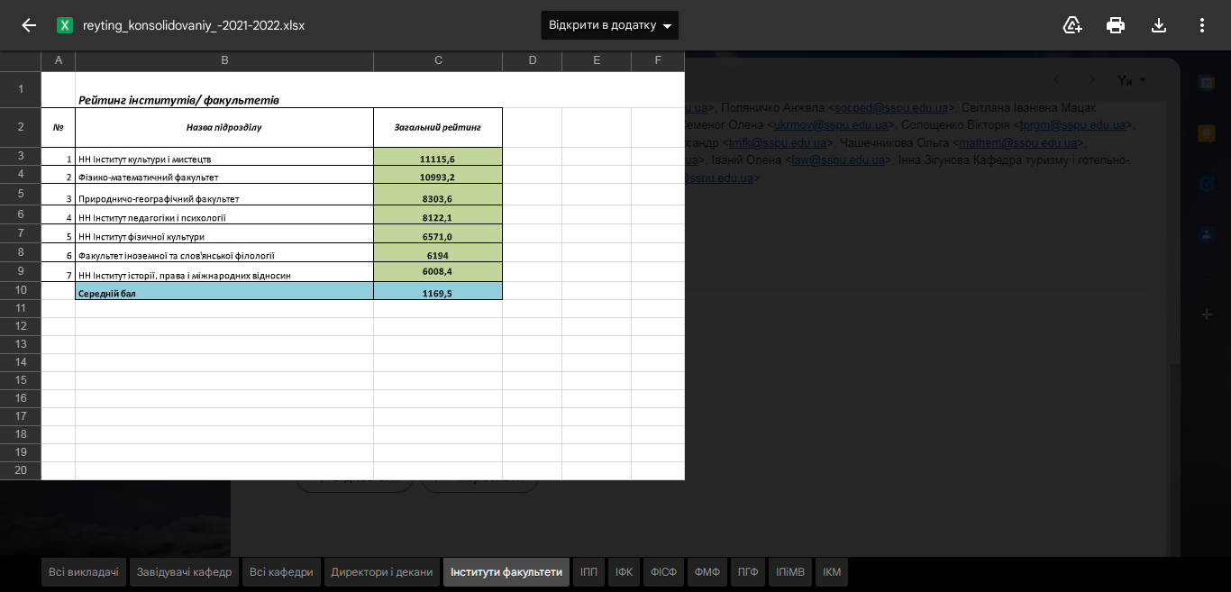This screenshot has width=1231, height=592.
Task: Click the back arrow to close preview
Action: coord(29,25)
